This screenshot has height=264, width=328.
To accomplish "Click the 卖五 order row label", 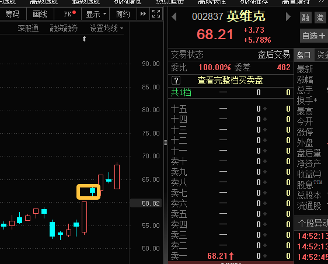I will point(179,214).
